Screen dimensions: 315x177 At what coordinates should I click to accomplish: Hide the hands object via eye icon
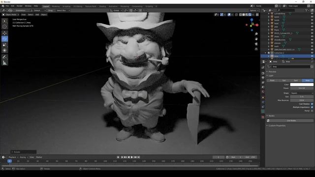click(x=312, y=20)
